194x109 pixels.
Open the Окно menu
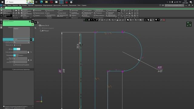(79, 5)
